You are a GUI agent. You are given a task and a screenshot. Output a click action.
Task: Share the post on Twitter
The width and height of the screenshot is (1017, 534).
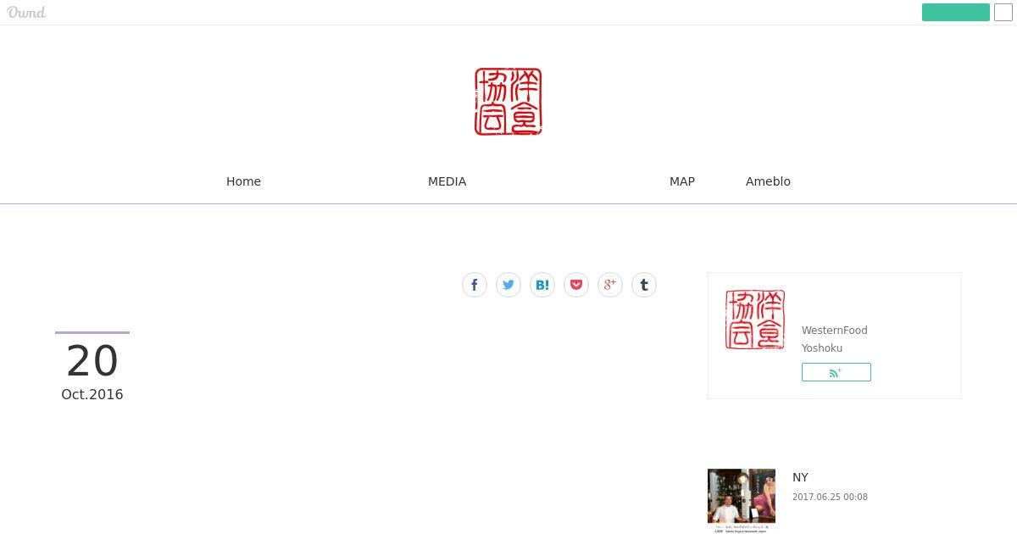click(508, 285)
